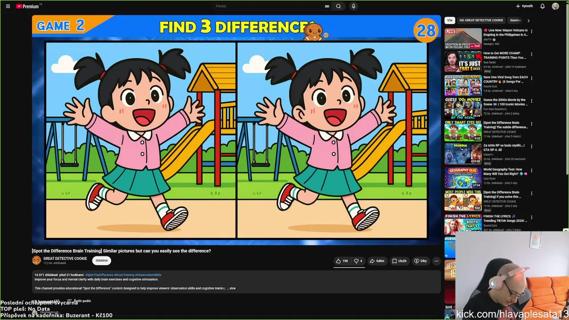Open the YouTube hamburger guide menu
The width and height of the screenshot is (569, 320).
click(x=8, y=6)
